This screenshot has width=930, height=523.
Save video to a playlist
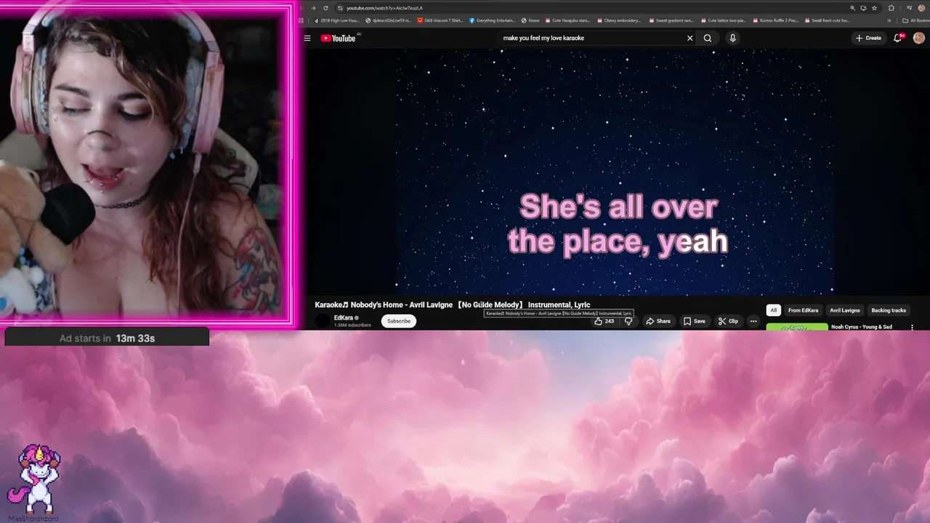(695, 321)
